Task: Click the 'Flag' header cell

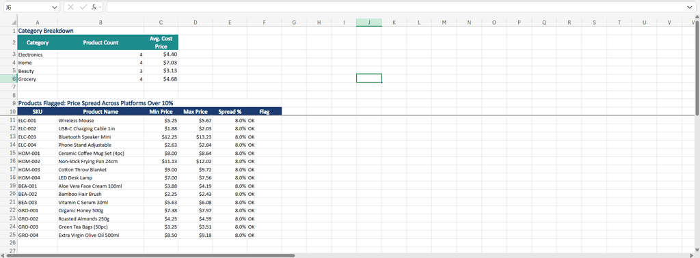Action: click(265, 112)
